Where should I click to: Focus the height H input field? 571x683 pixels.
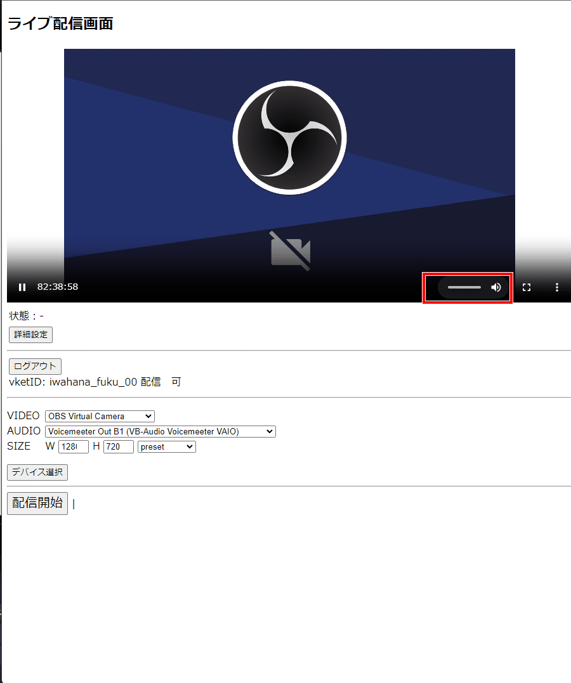pos(118,446)
